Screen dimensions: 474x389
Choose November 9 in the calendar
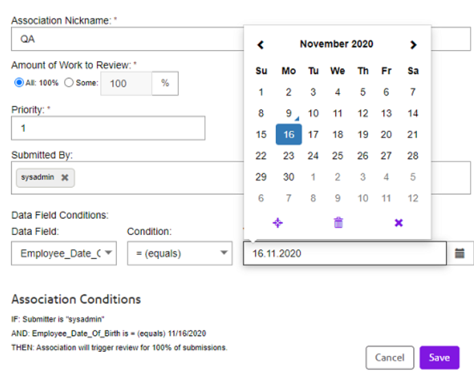click(x=289, y=113)
